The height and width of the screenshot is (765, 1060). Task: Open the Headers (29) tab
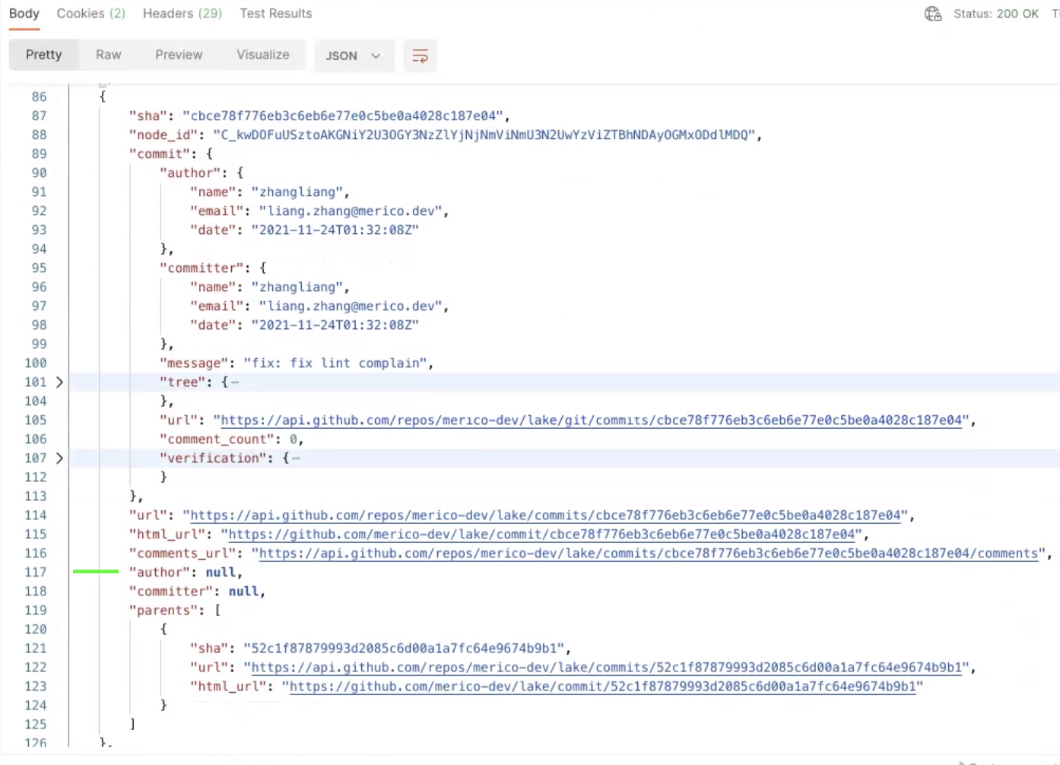click(x=182, y=14)
